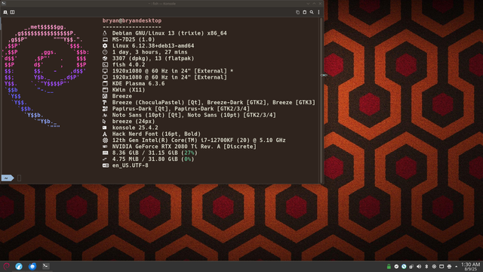The image size is (483, 272).
Task: Click the '4.75 MiB / 31.80 GiB' swap line
Action: (x=153, y=159)
